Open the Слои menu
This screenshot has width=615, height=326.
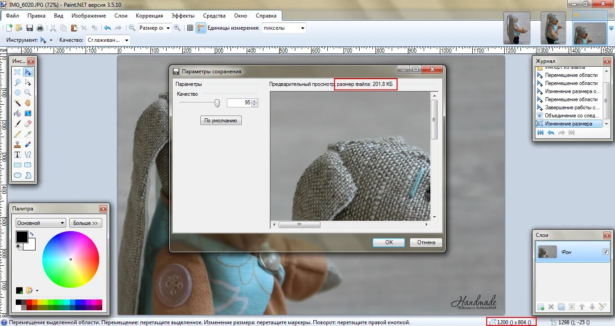coord(121,16)
